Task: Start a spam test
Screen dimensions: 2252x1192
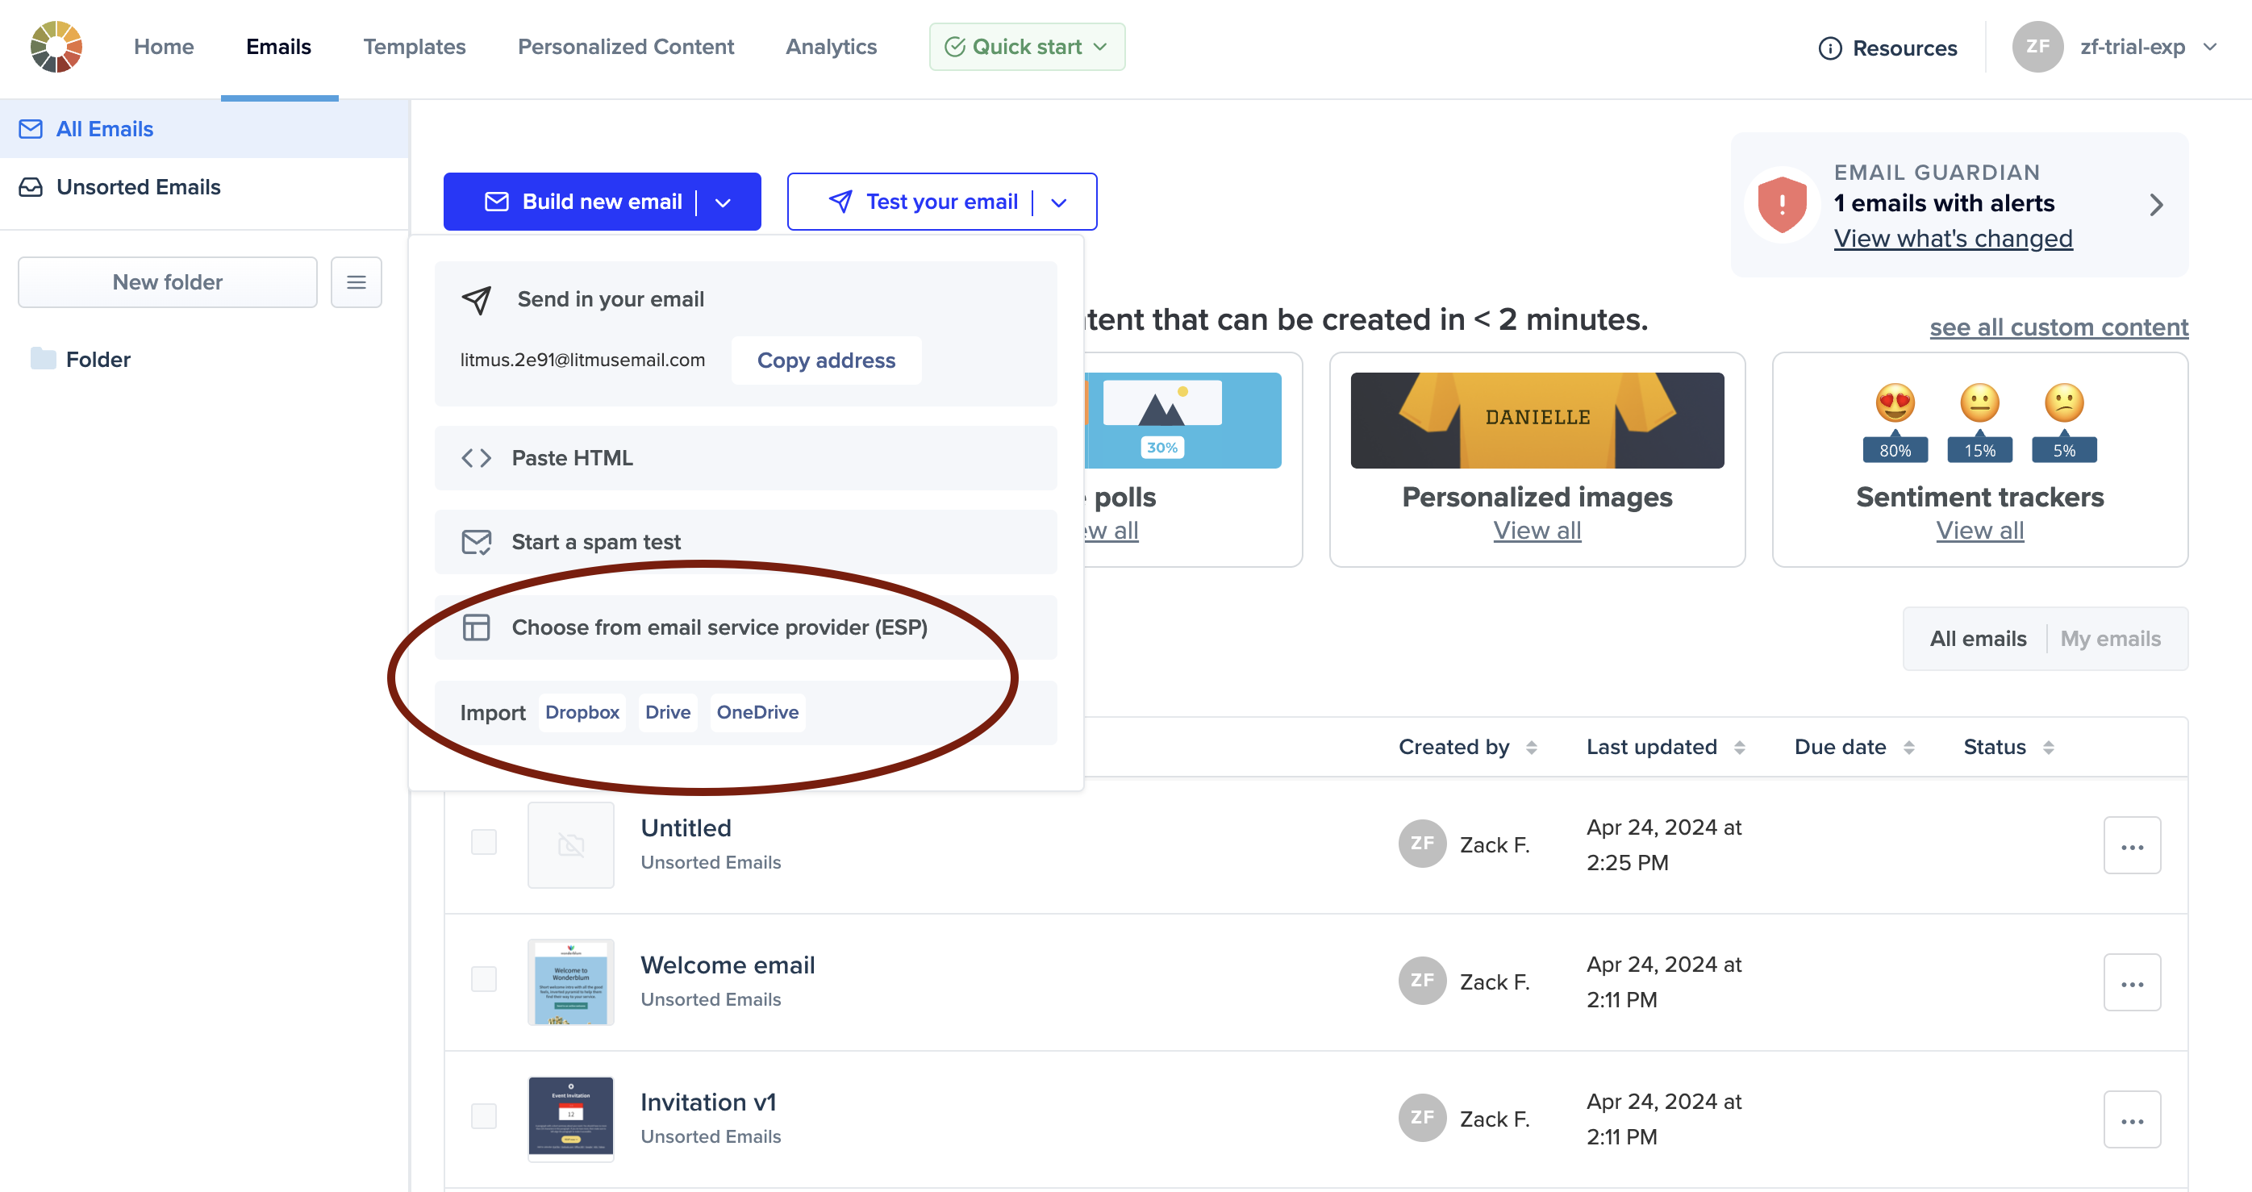Action: pos(595,541)
